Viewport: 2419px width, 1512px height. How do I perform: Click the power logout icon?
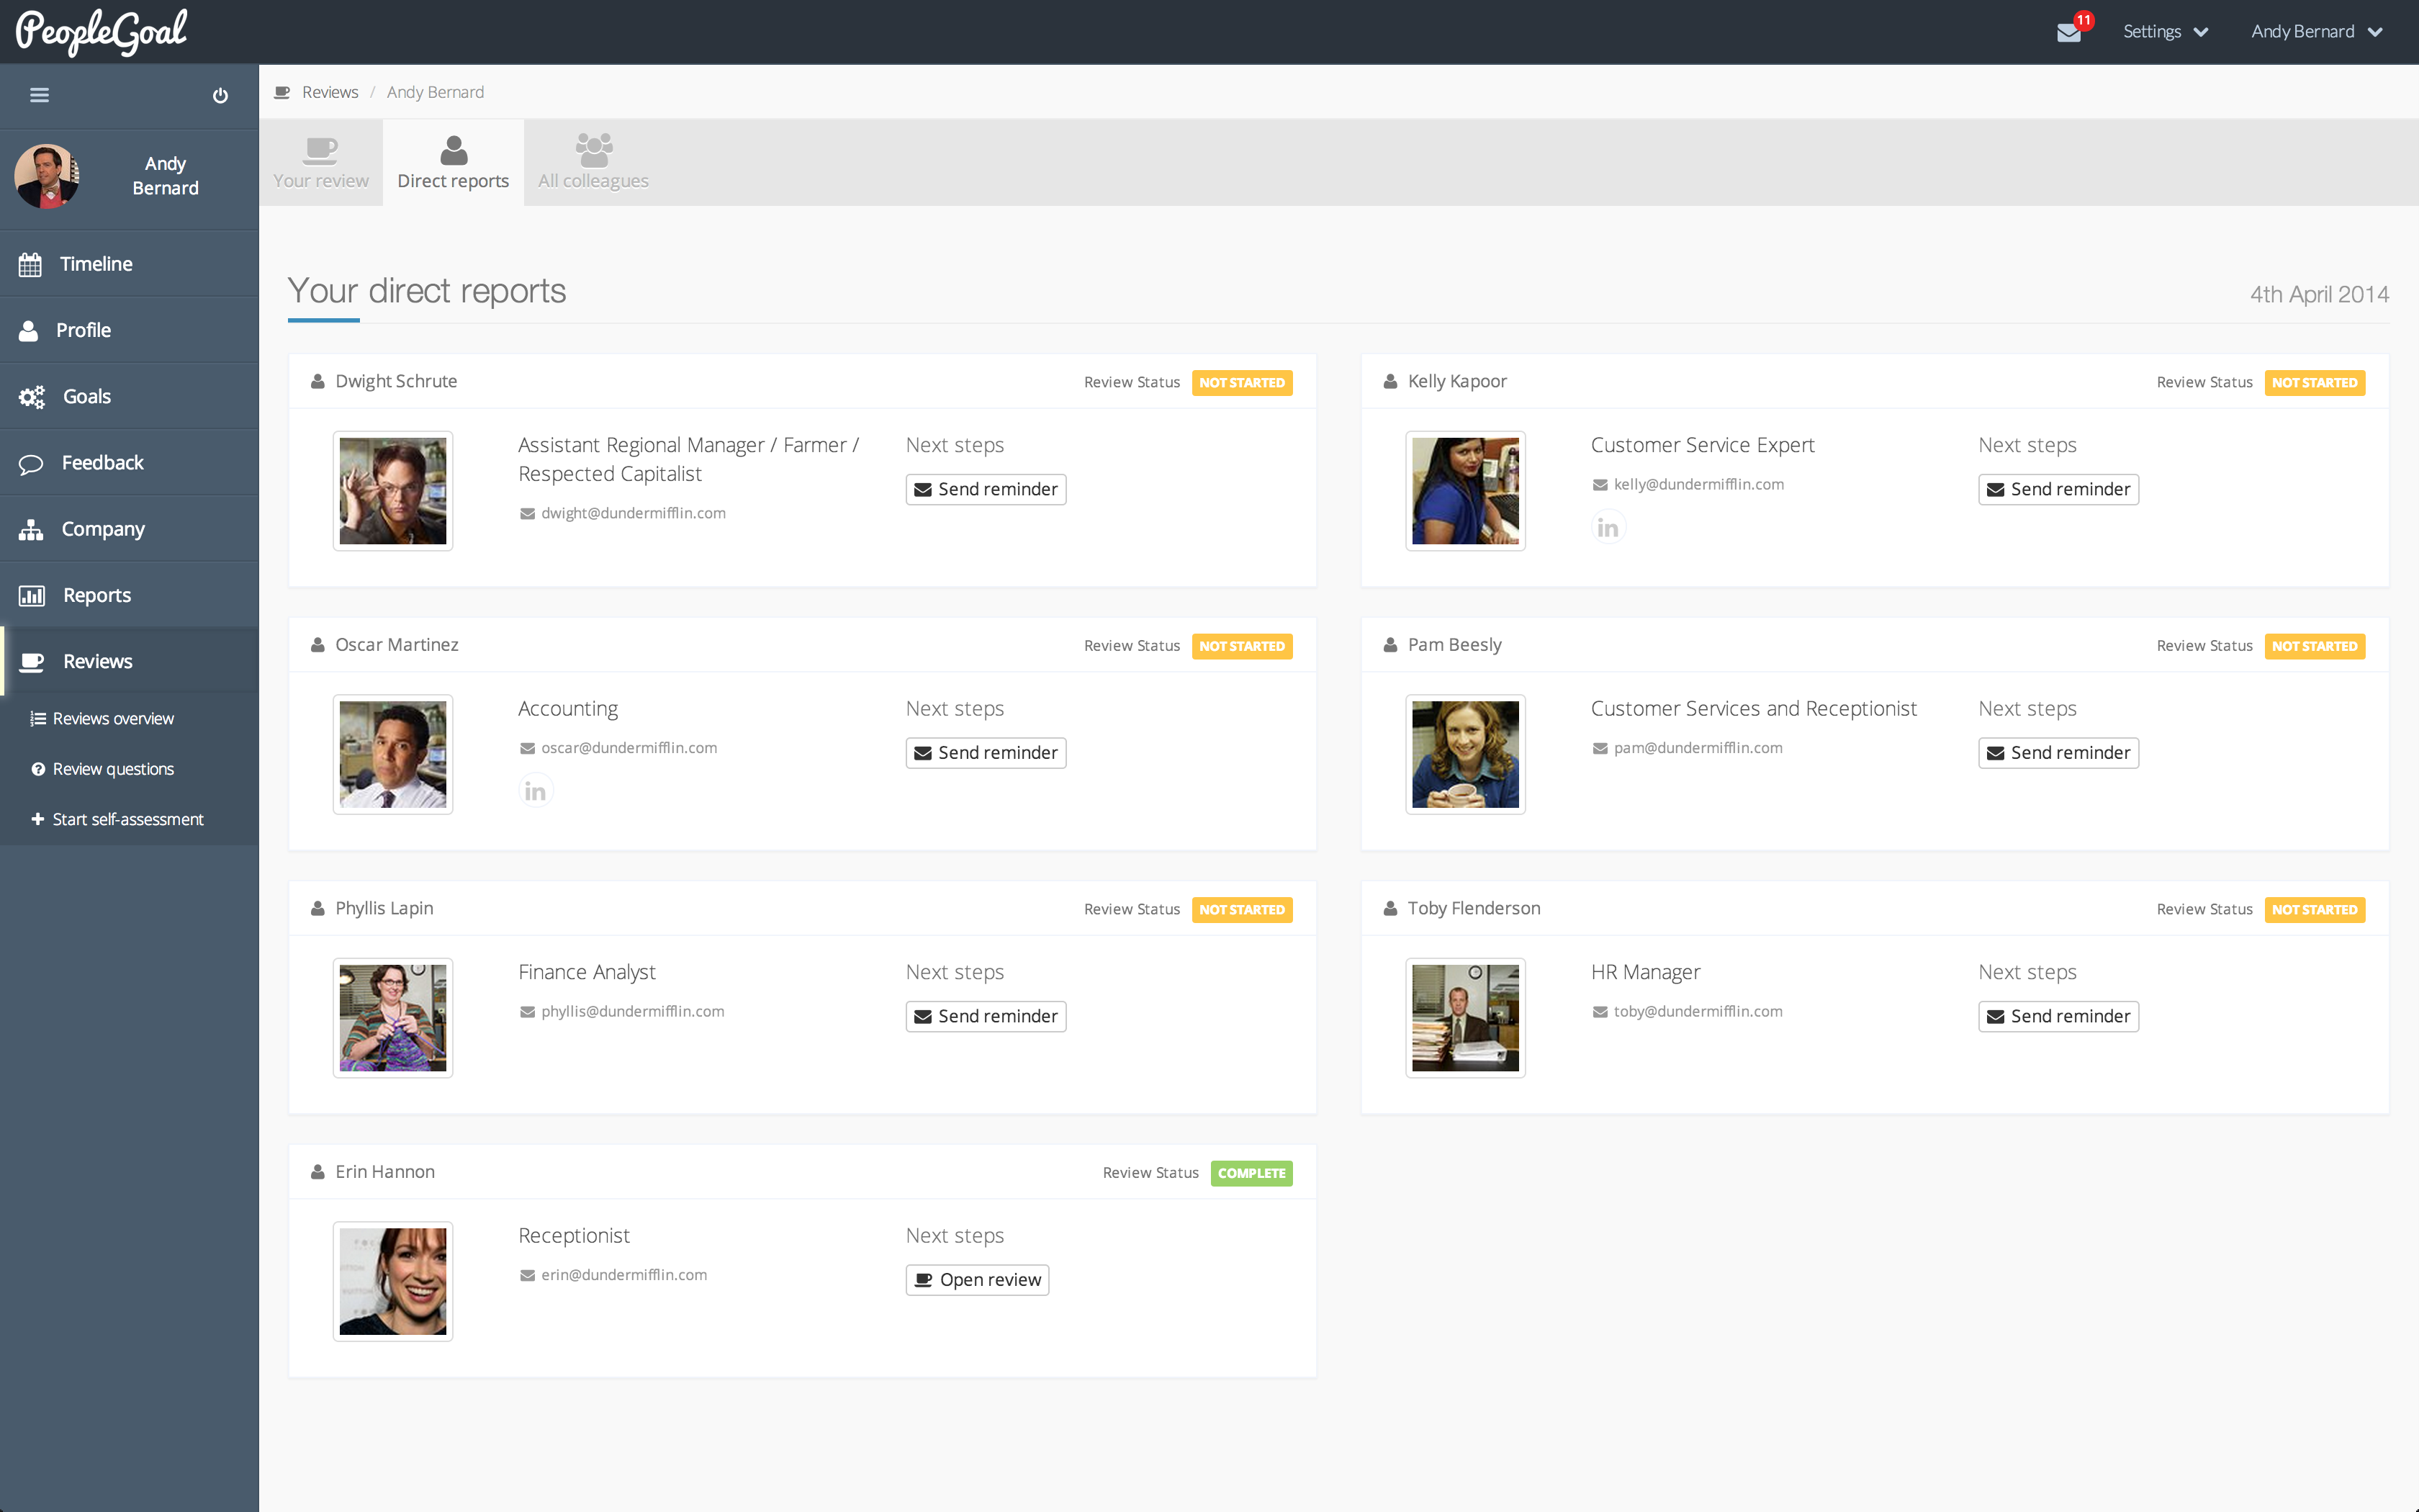pyautogui.click(x=220, y=96)
